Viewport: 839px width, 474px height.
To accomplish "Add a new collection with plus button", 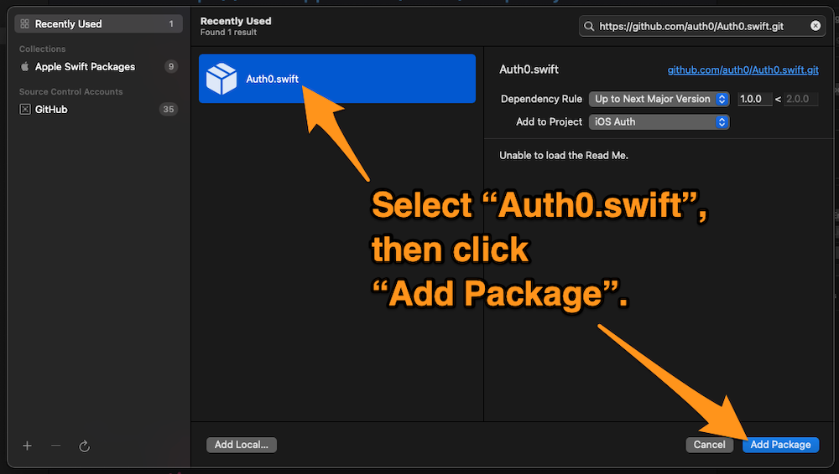I will click(x=28, y=446).
